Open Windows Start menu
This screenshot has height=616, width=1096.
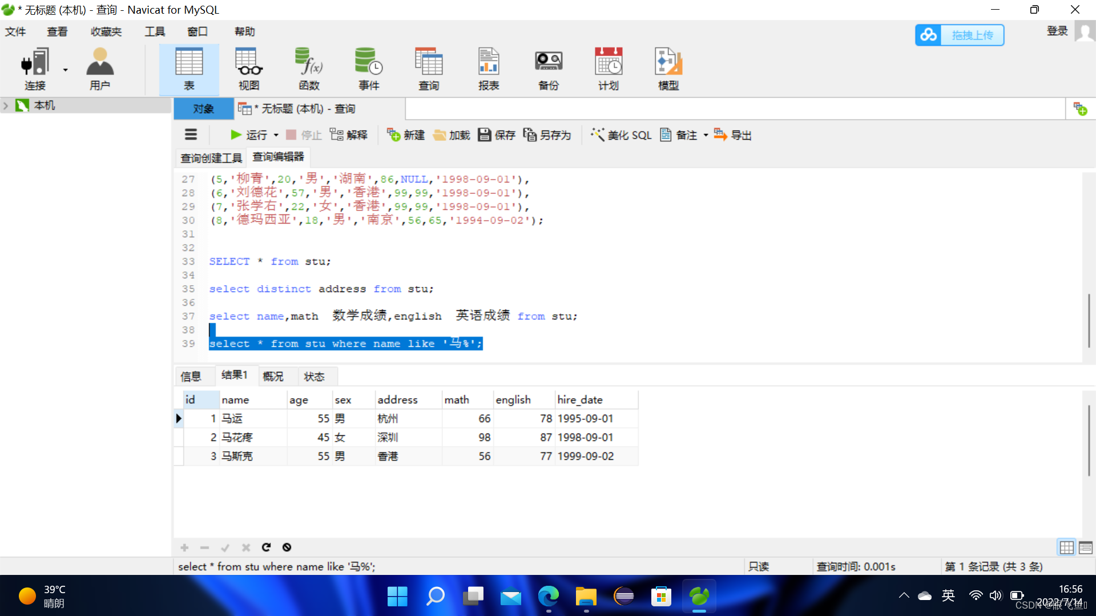397,597
